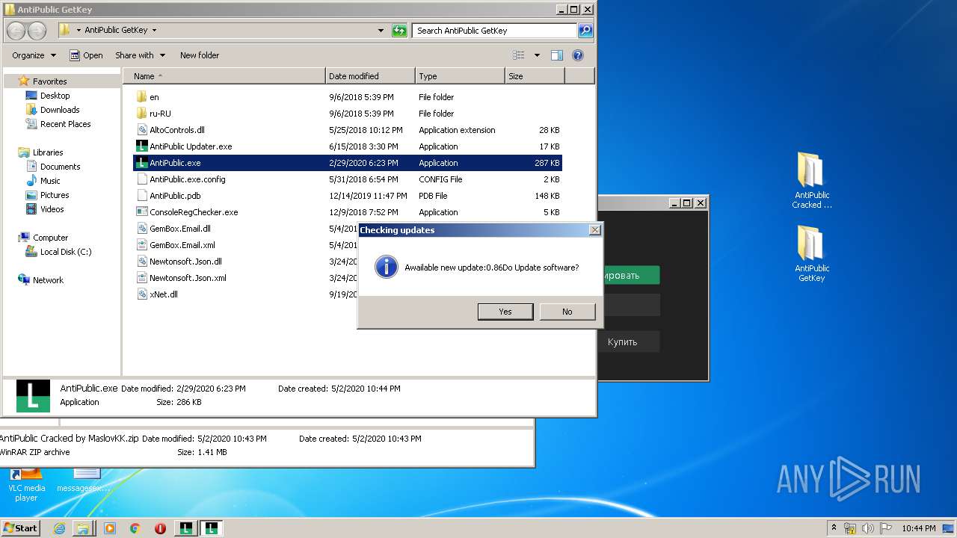Select the en folder icon

coord(142,97)
